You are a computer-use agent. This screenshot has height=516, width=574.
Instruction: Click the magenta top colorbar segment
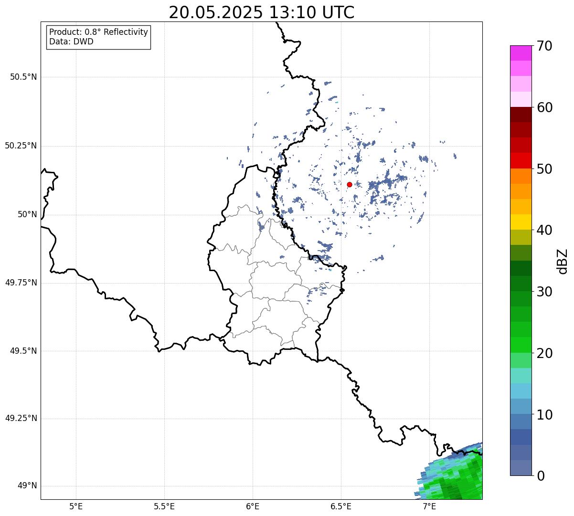521,53
